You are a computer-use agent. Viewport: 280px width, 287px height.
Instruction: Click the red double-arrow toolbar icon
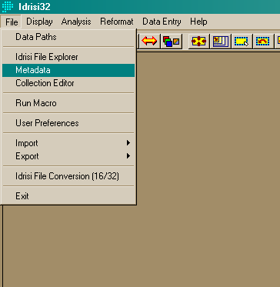click(149, 41)
